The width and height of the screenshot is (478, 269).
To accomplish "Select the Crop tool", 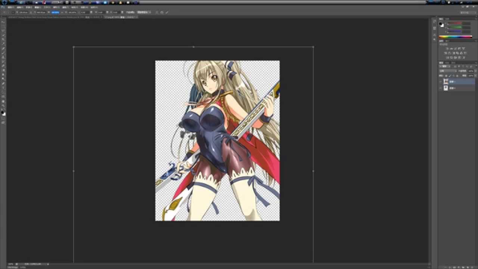I will (x=3, y=39).
